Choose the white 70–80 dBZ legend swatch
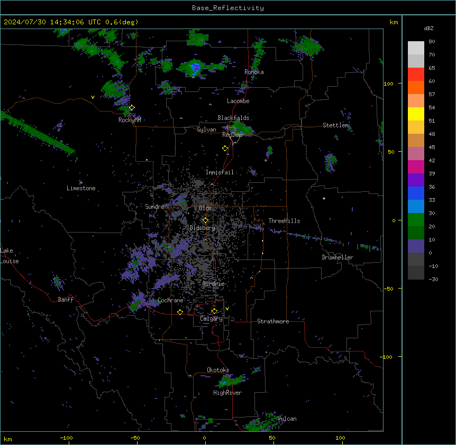 click(416, 48)
